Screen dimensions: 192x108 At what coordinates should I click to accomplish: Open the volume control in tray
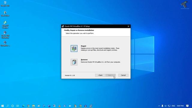click(166, 106)
